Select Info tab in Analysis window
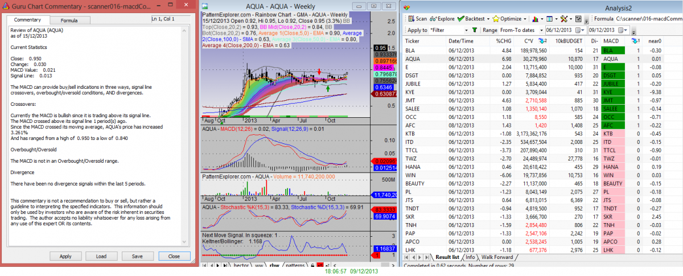This screenshot has width=683, height=276. click(x=470, y=257)
